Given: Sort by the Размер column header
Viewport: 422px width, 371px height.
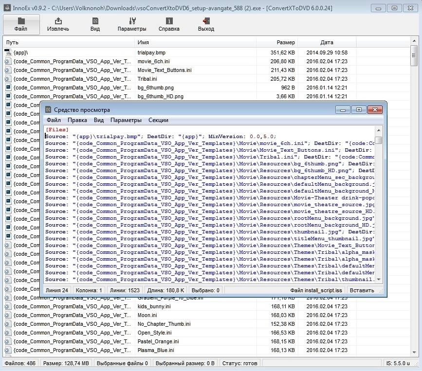Looking at the screenshot, I should (277, 42).
